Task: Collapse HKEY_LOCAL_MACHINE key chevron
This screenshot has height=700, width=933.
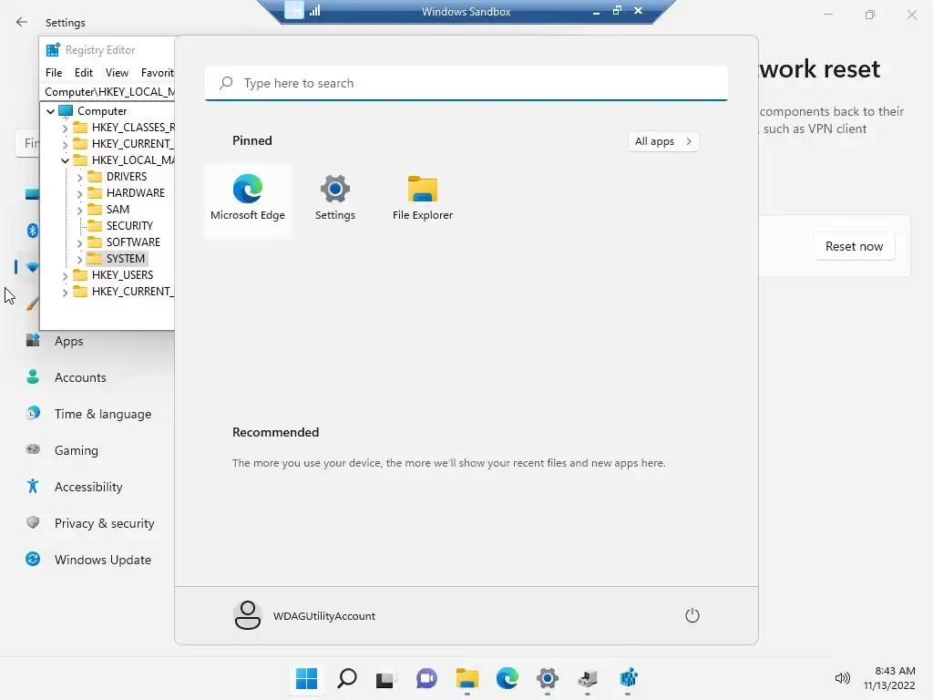Action: tap(65, 160)
